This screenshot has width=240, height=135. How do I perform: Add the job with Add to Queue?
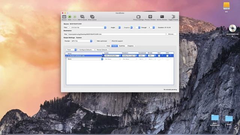[82, 16]
